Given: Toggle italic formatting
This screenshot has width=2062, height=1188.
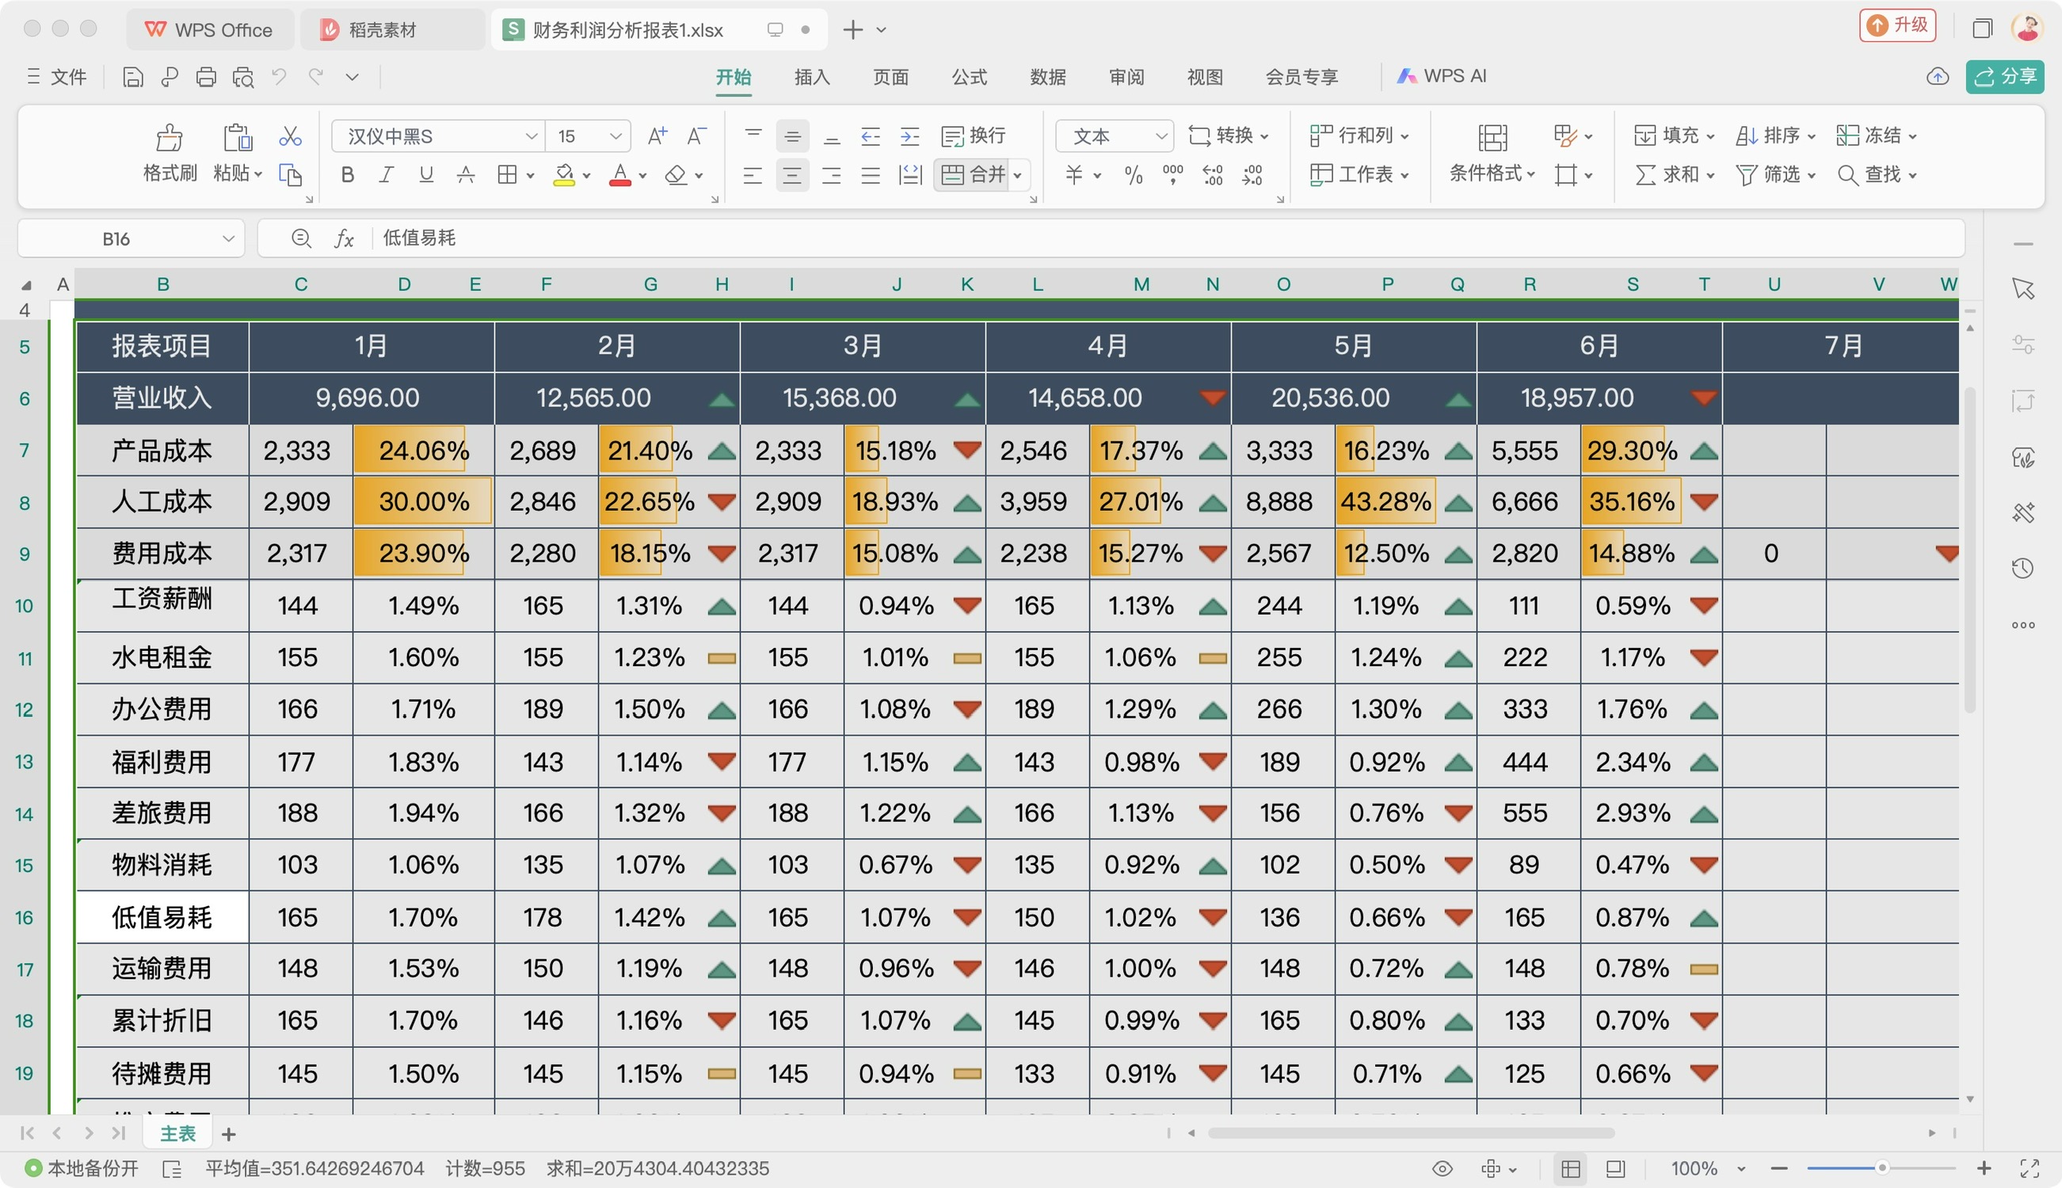Looking at the screenshot, I should point(387,174).
